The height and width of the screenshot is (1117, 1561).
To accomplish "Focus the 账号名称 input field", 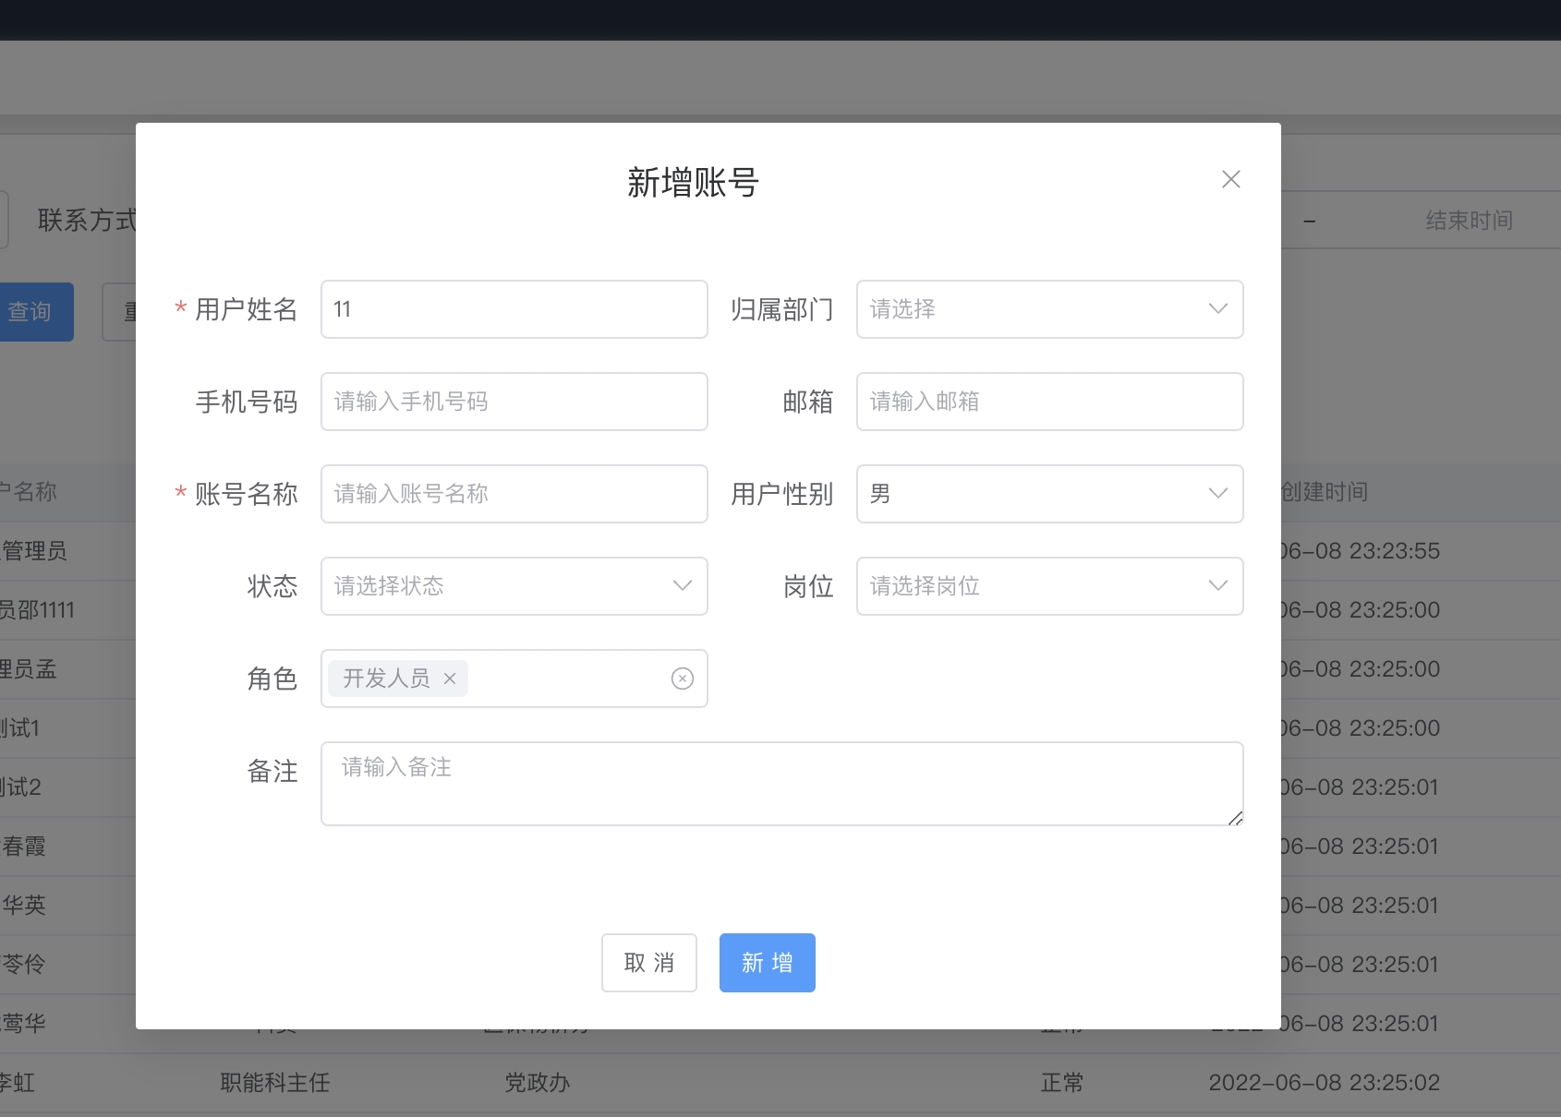I will pyautogui.click(x=514, y=494).
